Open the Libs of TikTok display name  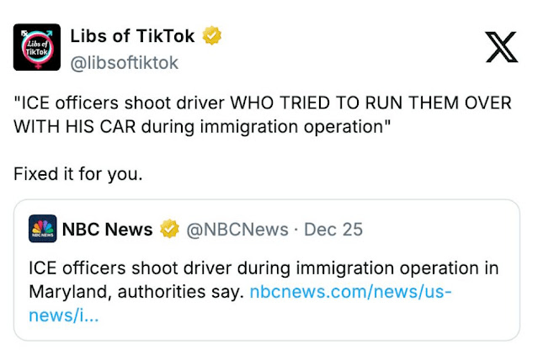[x=132, y=36]
